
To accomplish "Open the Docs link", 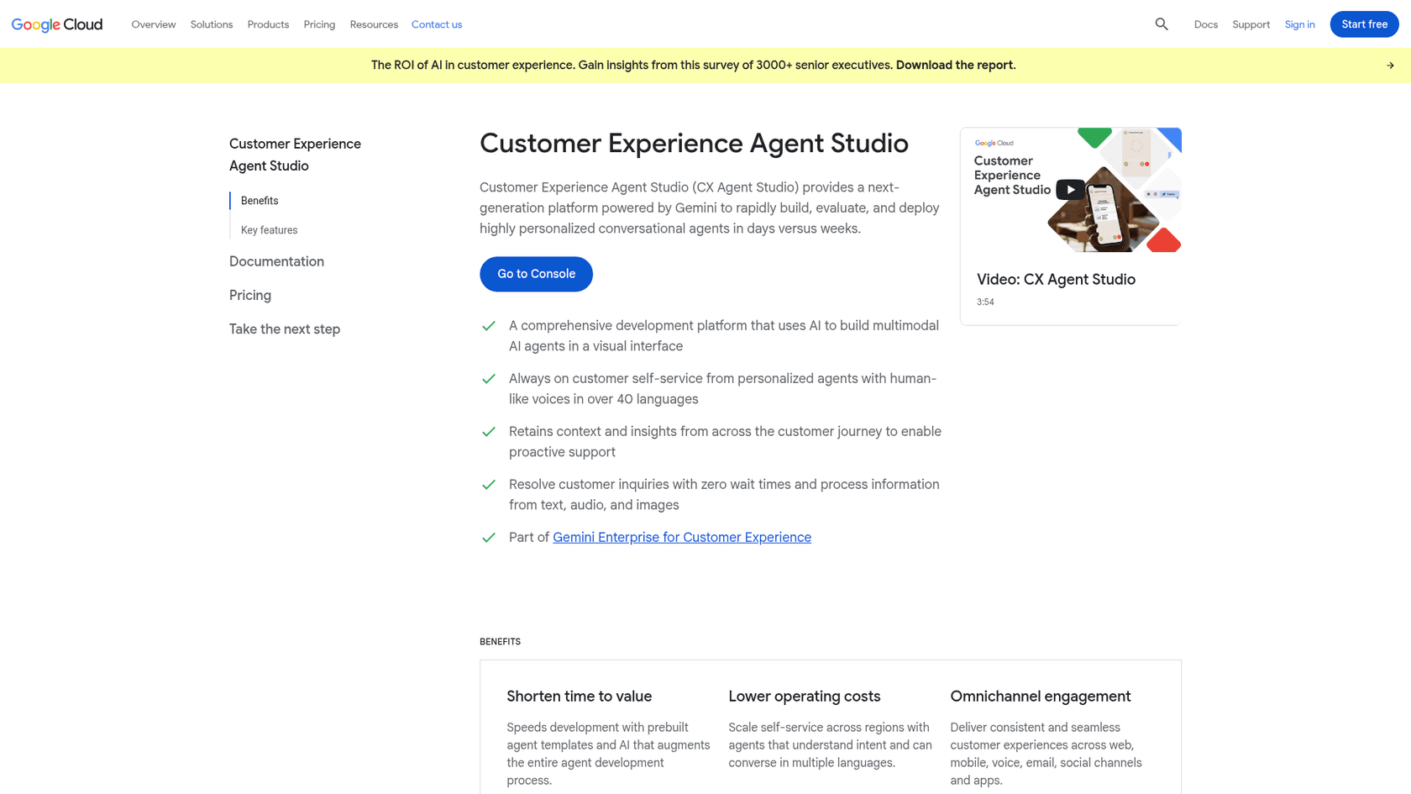I will pos(1206,24).
